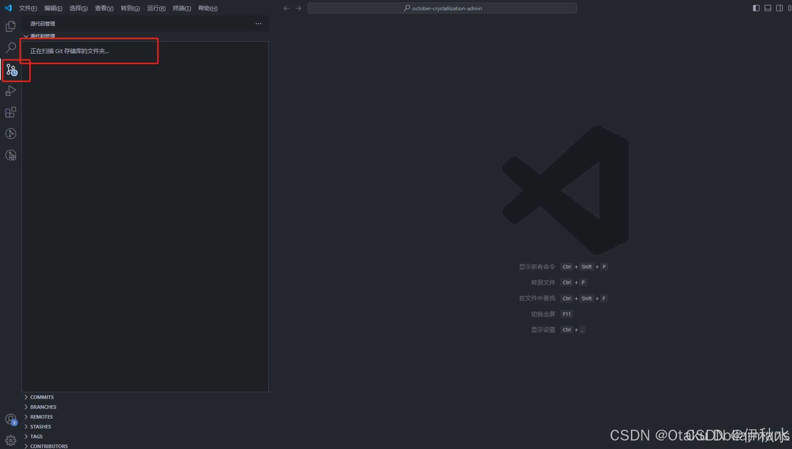792x449 pixels.
Task: Click the 转到文件 shortcut hint
Action: 543,282
